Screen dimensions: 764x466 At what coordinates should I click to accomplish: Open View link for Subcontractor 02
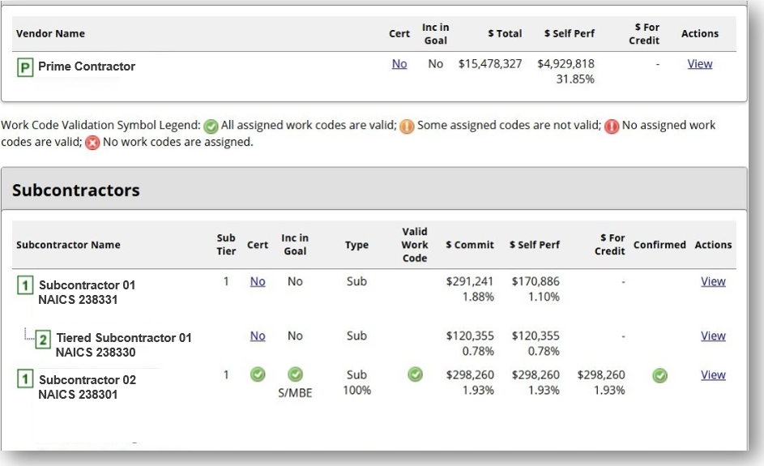point(713,375)
